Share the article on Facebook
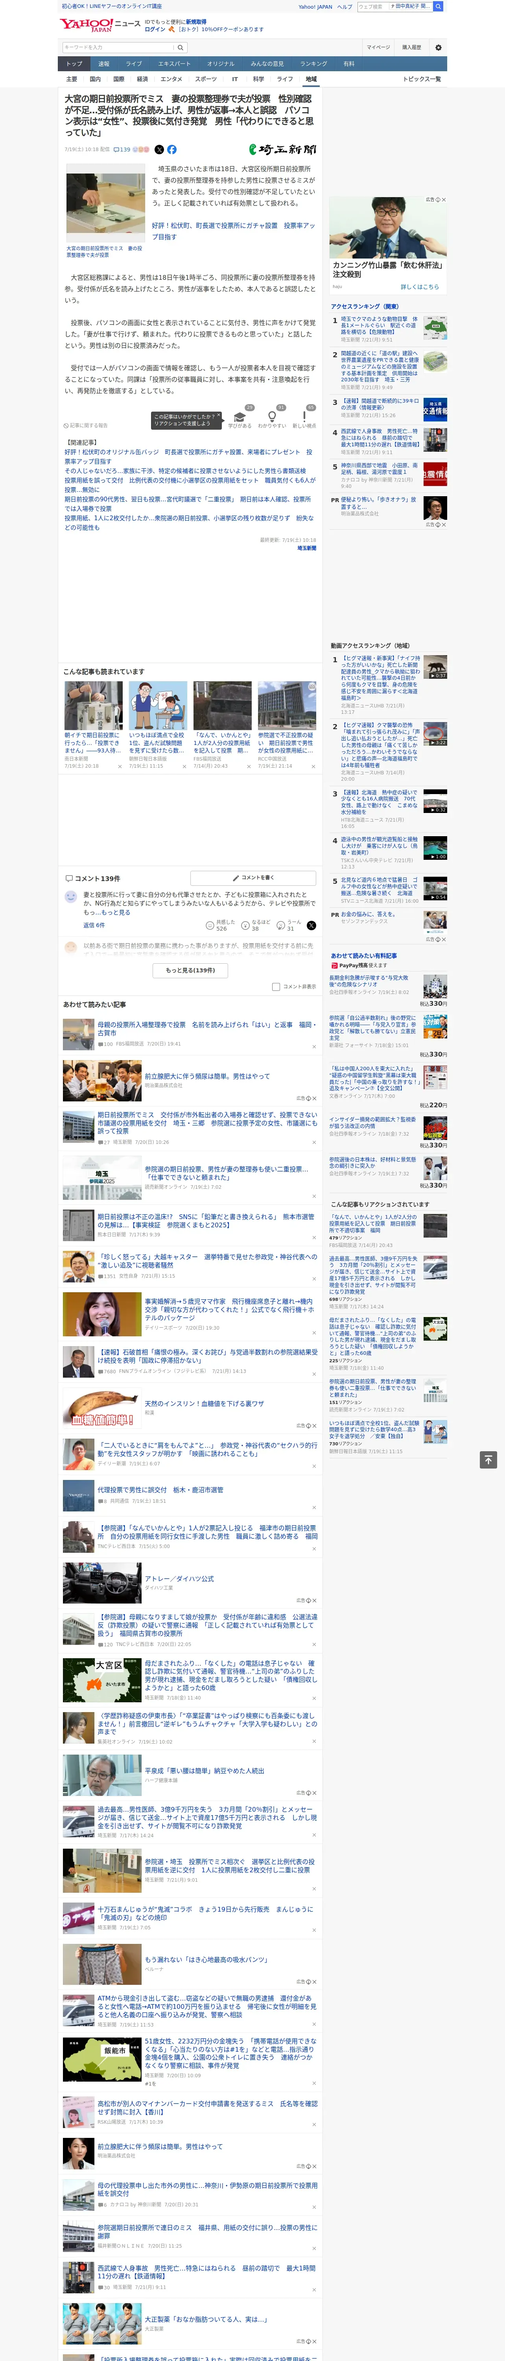The image size is (505, 2361). pos(171,150)
